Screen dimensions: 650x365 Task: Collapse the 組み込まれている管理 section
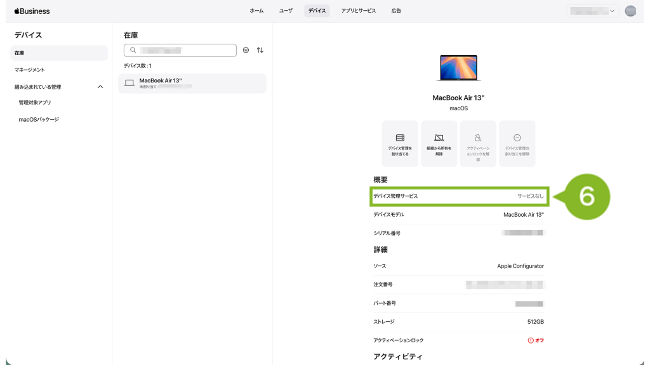(x=100, y=87)
